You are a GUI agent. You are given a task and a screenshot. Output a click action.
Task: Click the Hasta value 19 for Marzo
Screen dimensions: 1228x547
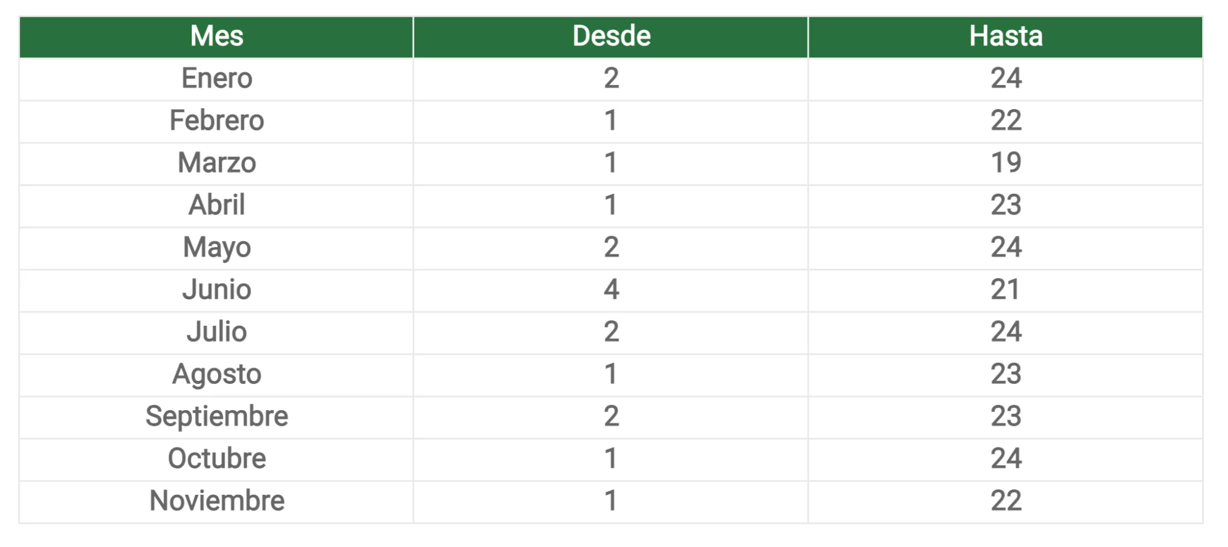point(1006,163)
